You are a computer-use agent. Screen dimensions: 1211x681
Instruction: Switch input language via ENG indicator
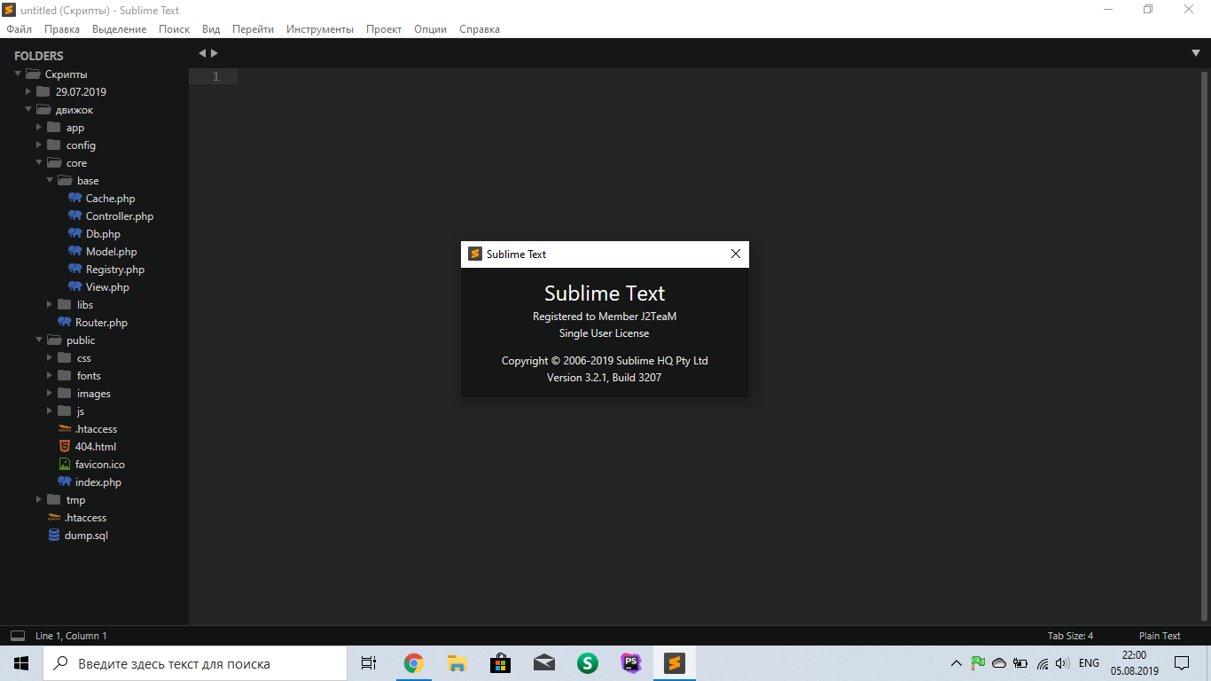click(x=1089, y=663)
